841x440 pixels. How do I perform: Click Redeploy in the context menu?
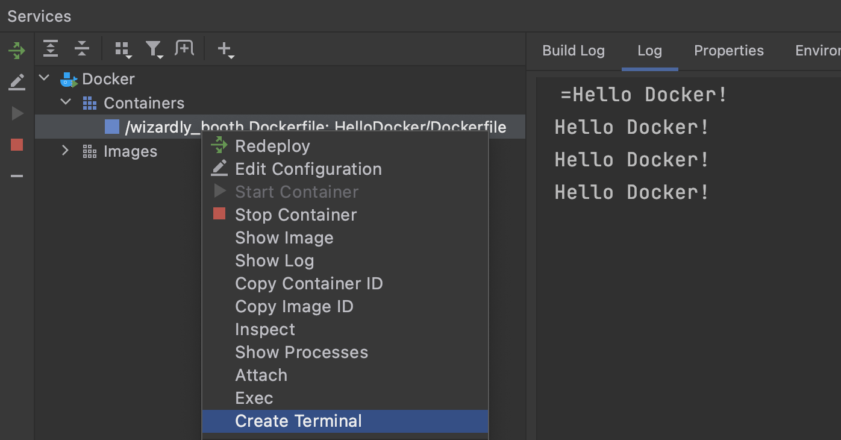(272, 146)
